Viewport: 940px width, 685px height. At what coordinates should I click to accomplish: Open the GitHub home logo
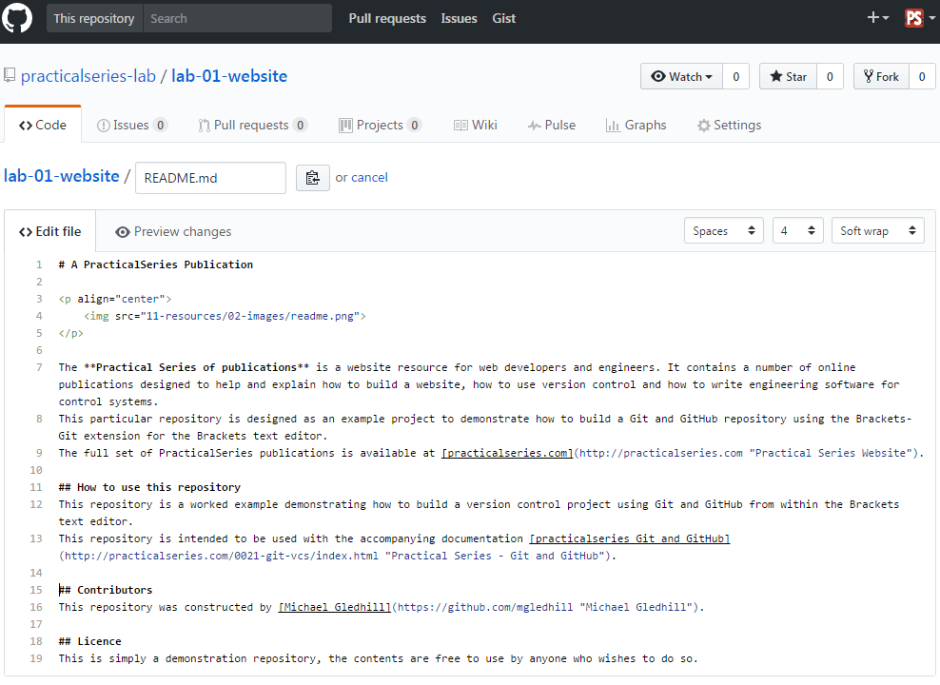pos(17,18)
